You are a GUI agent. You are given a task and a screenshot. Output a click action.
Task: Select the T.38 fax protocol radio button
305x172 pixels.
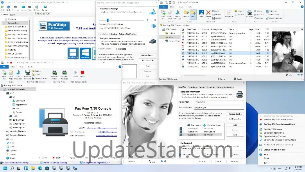click(x=180, y=155)
